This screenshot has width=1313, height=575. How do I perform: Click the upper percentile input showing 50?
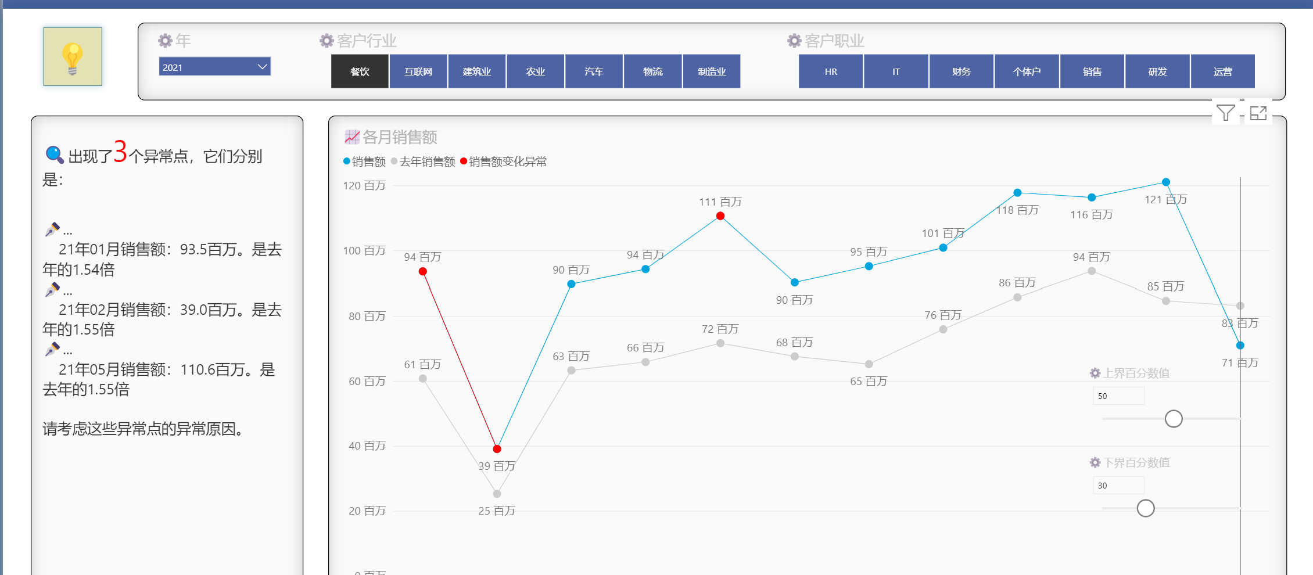point(1118,396)
